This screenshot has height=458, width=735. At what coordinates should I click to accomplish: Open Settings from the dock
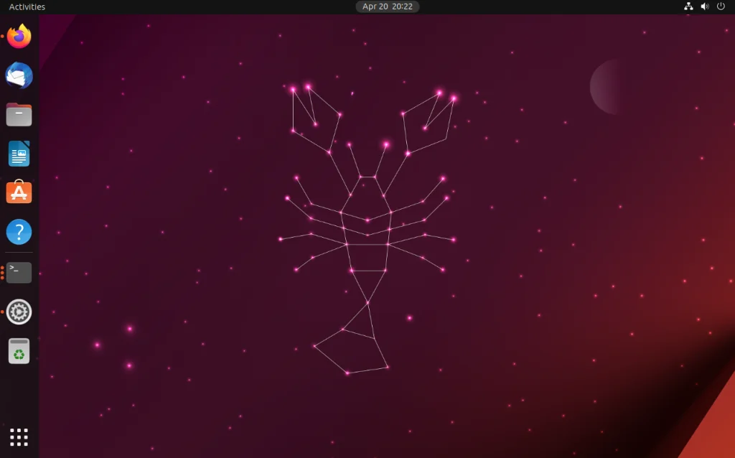(18, 311)
